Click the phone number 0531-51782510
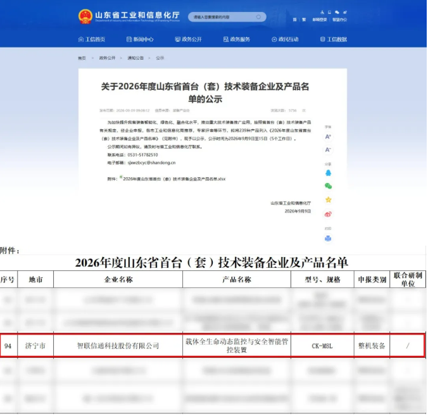428x416 pixels. pyautogui.click(x=142, y=154)
